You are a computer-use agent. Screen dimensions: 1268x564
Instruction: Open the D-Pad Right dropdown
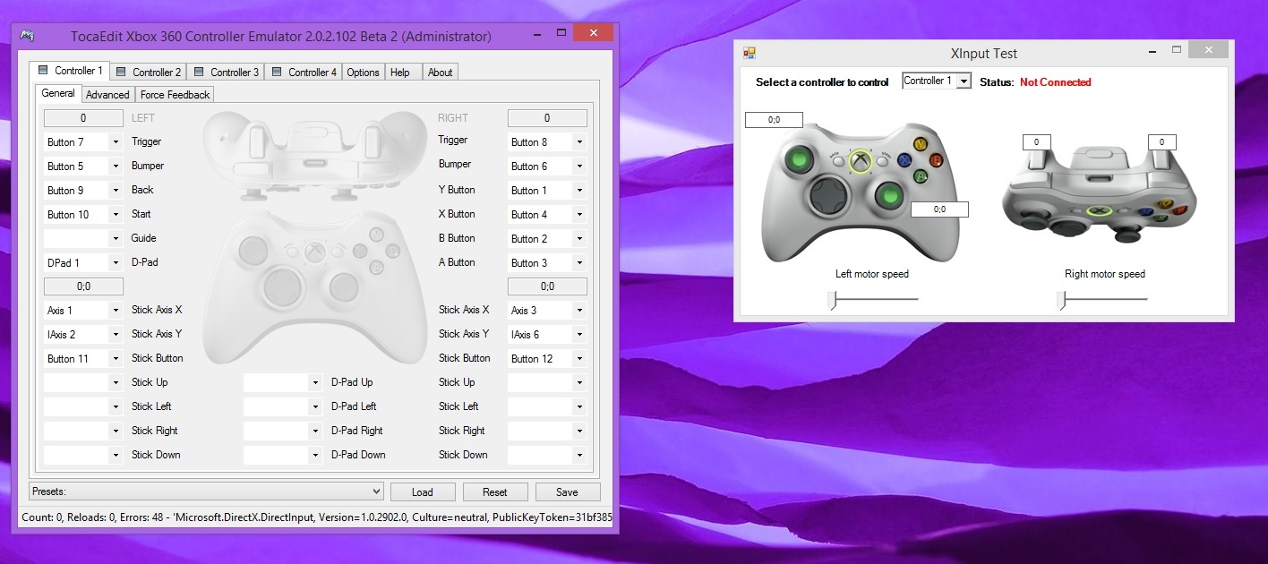283,431
